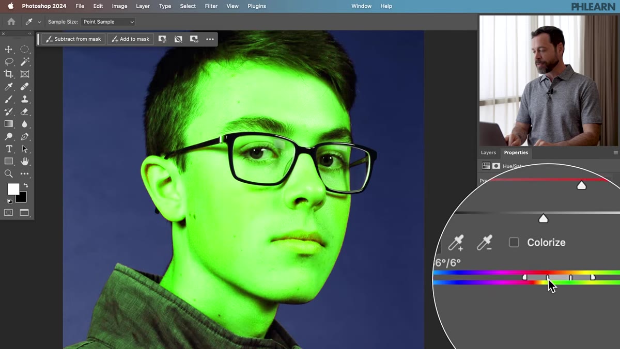The width and height of the screenshot is (620, 349).
Task: Switch to the Layers tab
Action: (488, 153)
